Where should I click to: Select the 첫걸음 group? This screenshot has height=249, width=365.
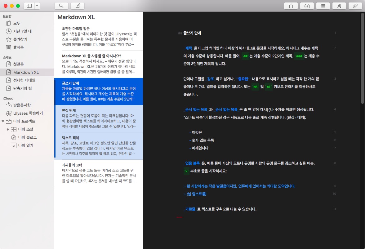coord(27,64)
